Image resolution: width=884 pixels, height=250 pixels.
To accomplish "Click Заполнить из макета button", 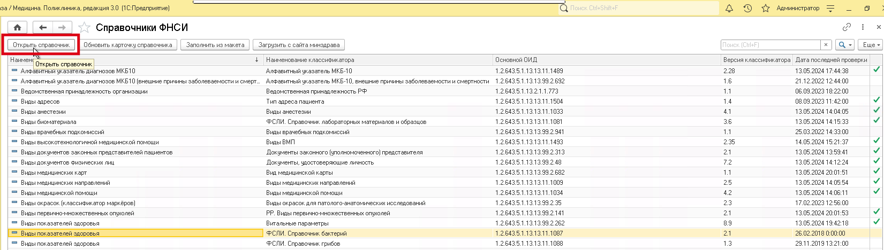I will 215,45.
